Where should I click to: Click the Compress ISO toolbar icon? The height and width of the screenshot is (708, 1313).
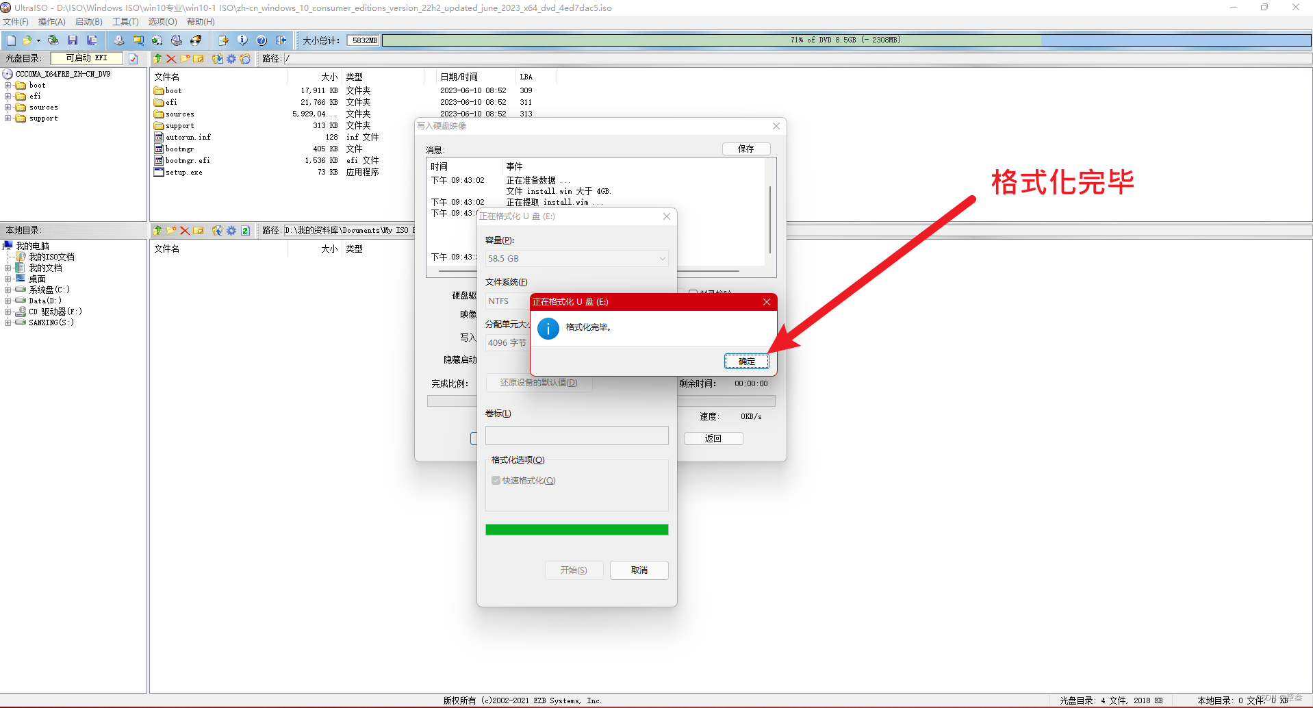click(138, 40)
